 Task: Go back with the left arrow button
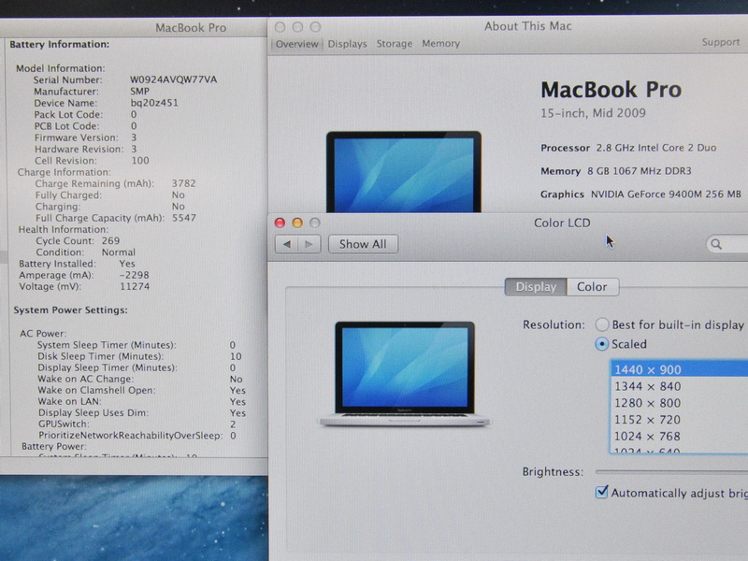(287, 244)
